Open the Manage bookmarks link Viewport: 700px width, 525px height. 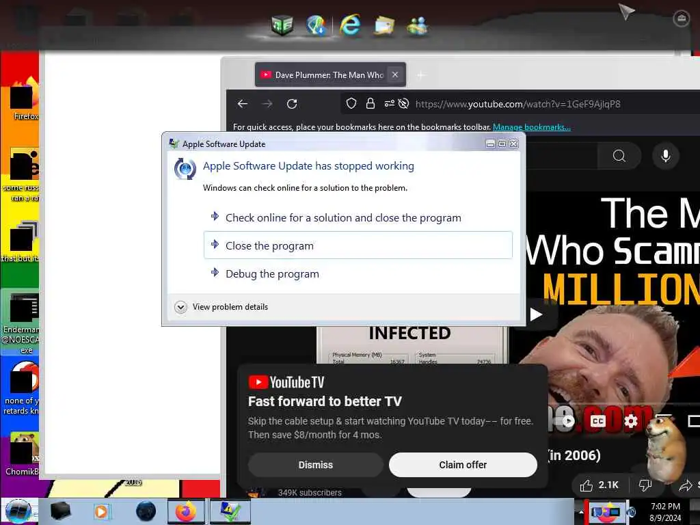point(532,126)
